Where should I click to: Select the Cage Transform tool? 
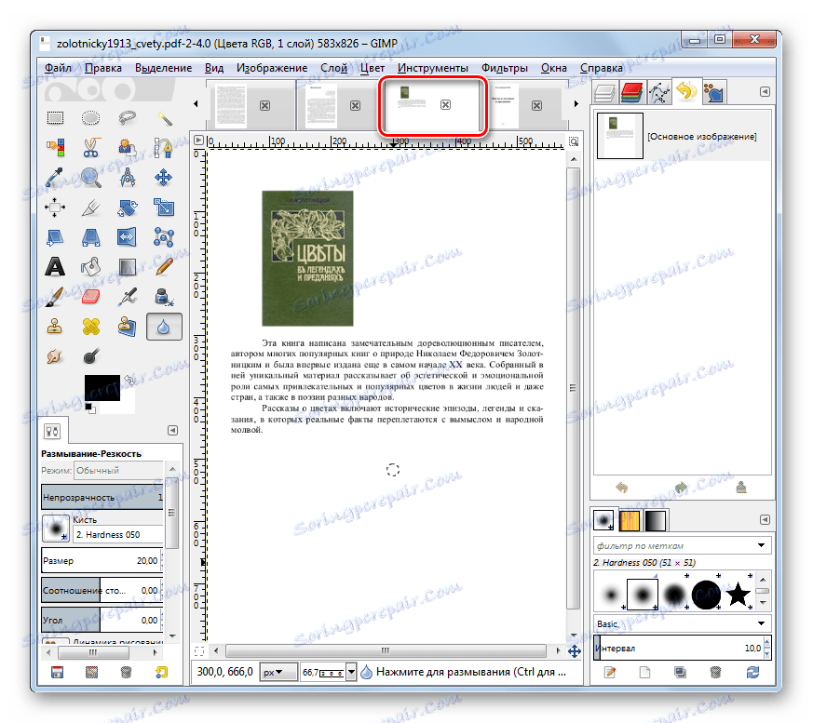pos(164,237)
